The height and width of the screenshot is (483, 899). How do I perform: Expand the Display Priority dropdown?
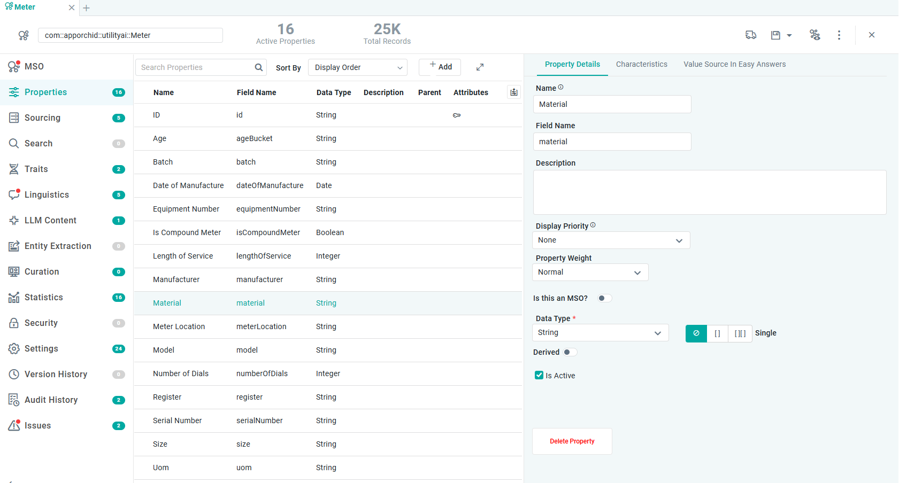pyautogui.click(x=611, y=240)
